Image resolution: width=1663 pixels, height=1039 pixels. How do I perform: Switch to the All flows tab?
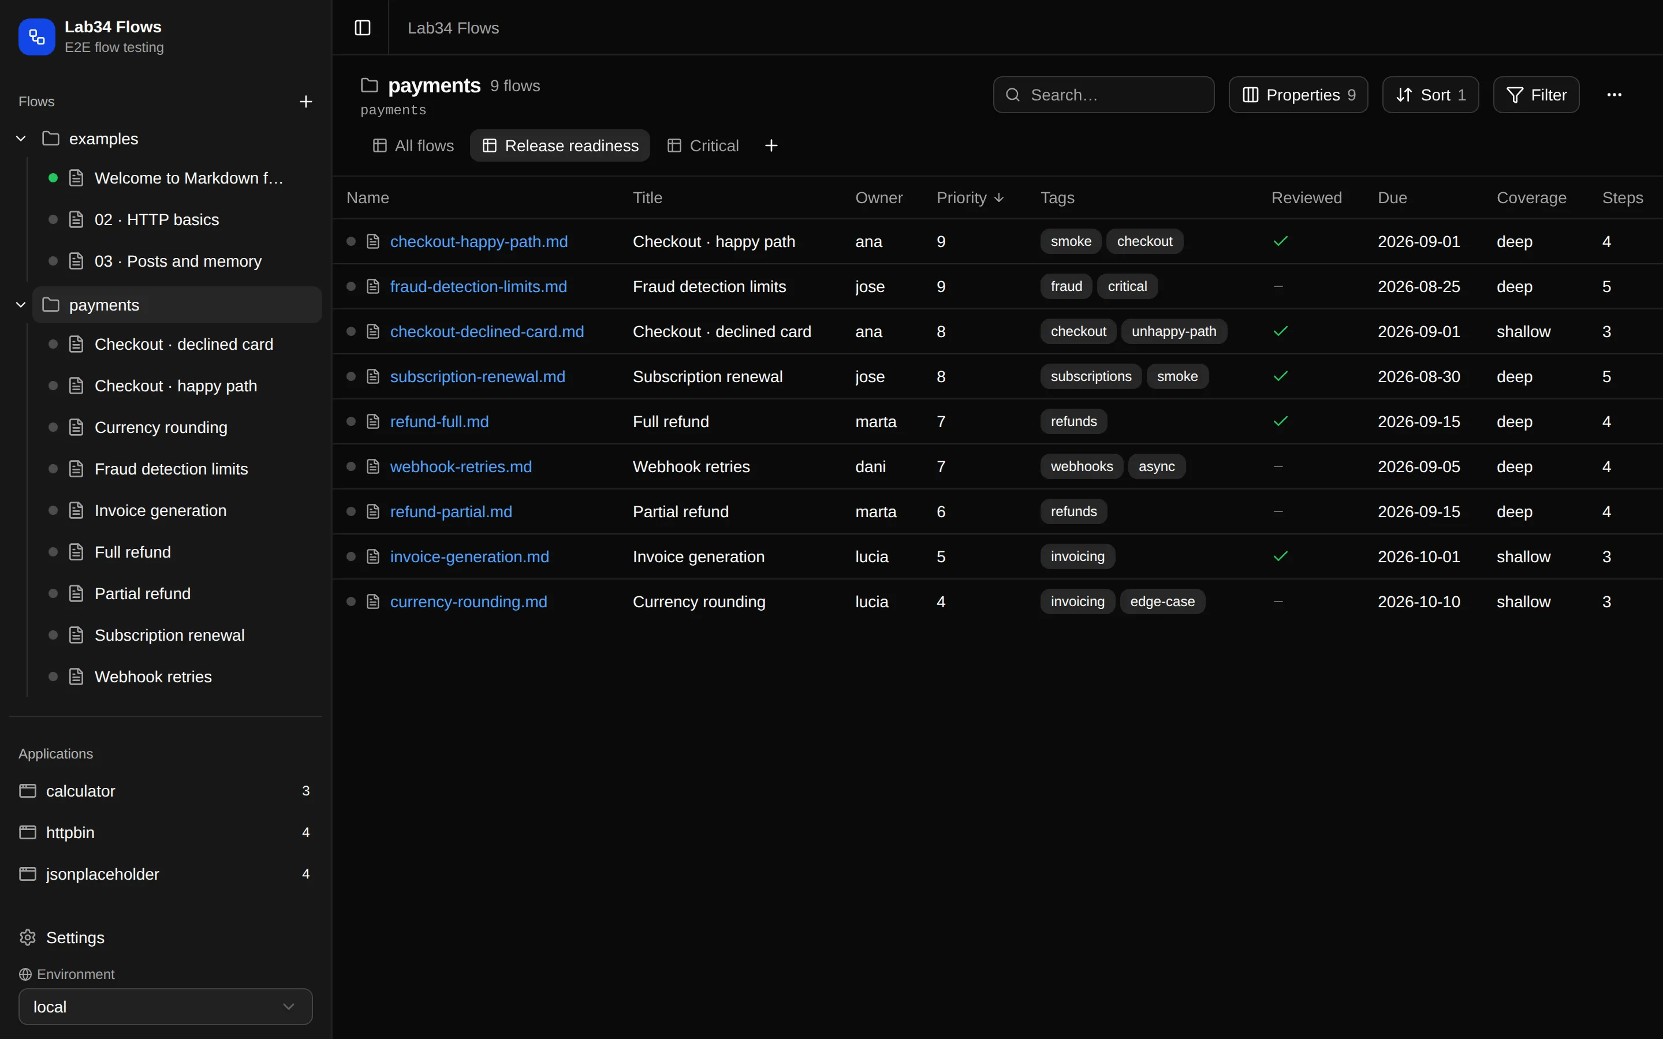click(413, 145)
